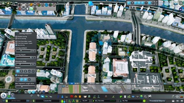184x103 pixels.
Task: Click the move/pan arrows icon at bottom right
Action: 177,97
